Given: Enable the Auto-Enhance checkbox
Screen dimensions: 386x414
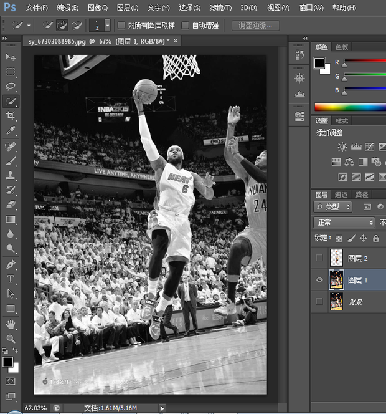Looking at the screenshot, I should pyautogui.click(x=185, y=26).
